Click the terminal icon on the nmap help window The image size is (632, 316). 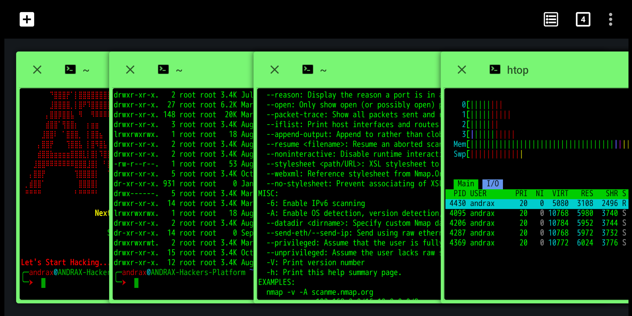pyautogui.click(x=308, y=69)
